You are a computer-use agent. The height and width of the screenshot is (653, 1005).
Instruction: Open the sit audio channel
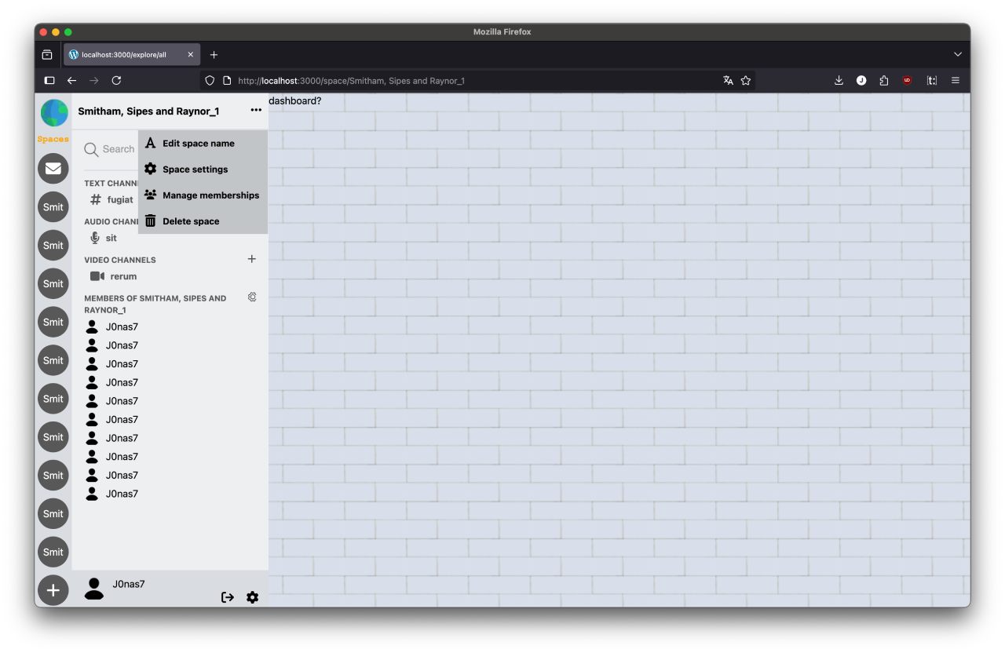pyautogui.click(x=111, y=238)
